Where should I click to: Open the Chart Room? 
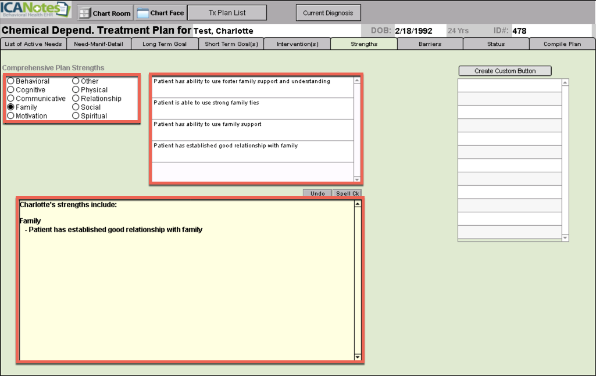(x=105, y=13)
